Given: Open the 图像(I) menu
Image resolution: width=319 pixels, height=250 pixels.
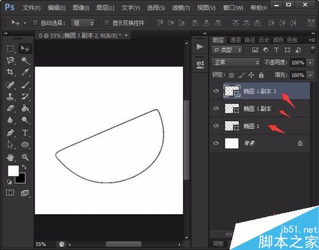Looking at the screenshot, I should pyautogui.click(x=81, y=8).
